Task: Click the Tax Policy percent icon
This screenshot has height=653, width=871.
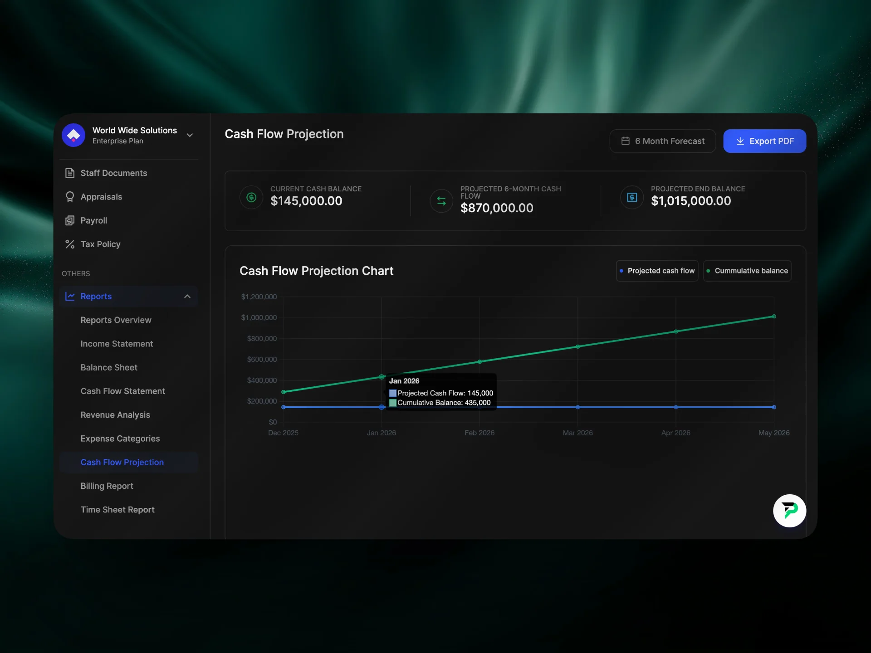Action: click(x=70, y=244)
